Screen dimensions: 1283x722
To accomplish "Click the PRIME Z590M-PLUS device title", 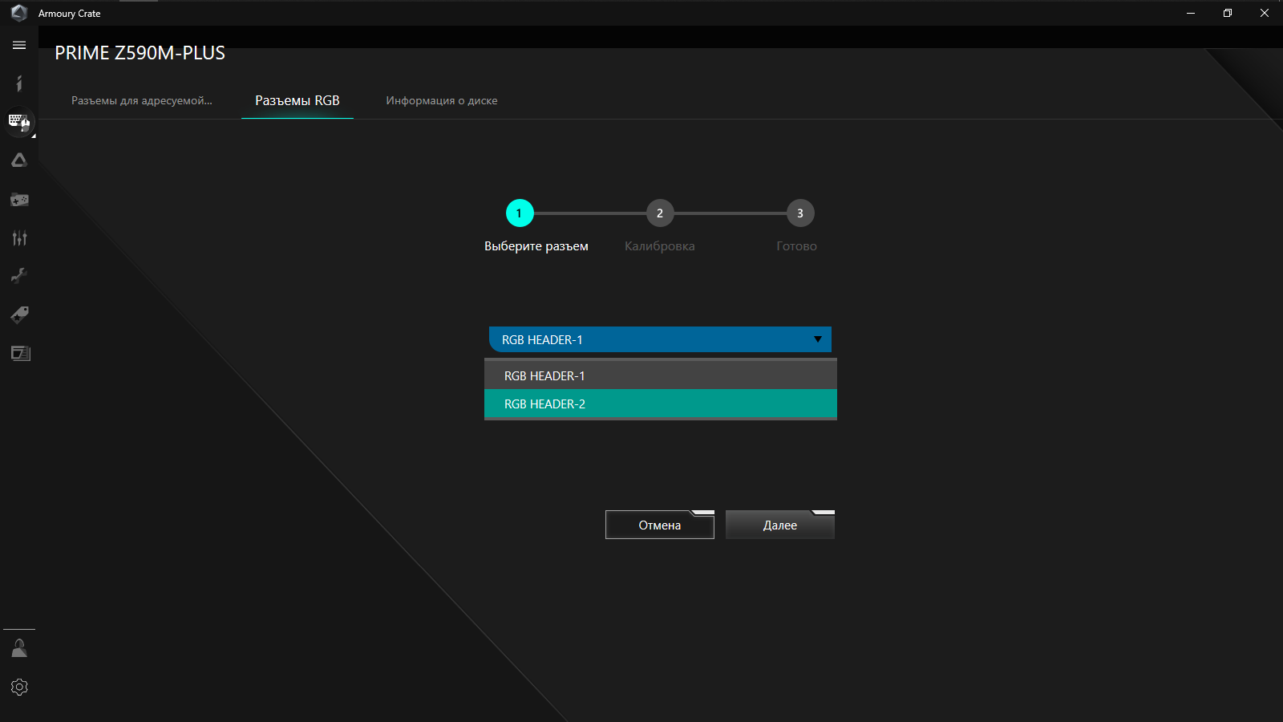I will click(140, 53).
